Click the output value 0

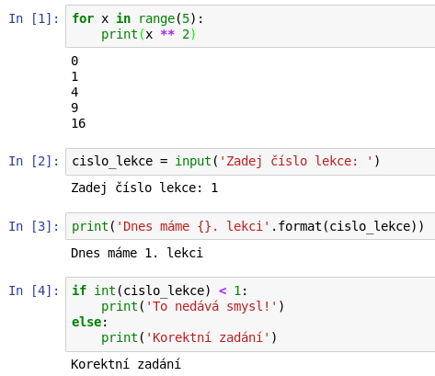(x=74, y=61)
